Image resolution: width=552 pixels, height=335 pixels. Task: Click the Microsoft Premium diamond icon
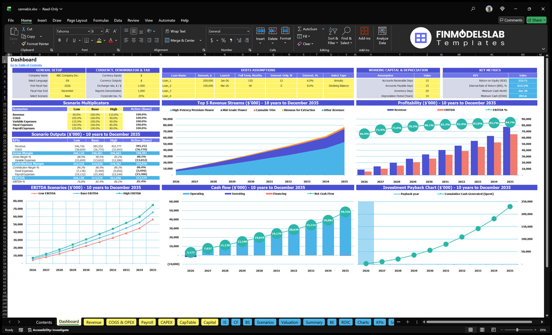click(502, 9)
